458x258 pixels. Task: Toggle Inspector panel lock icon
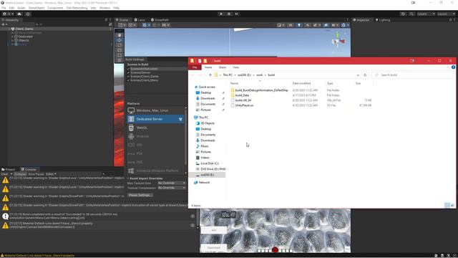450,20
